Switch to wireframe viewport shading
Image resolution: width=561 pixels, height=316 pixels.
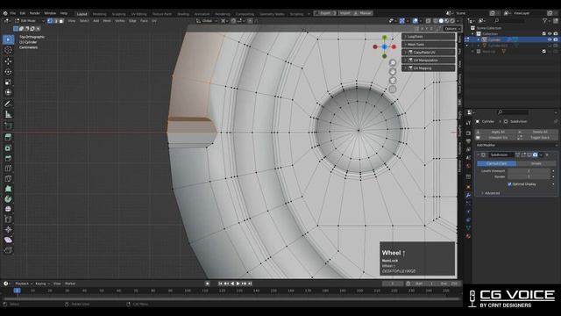(436, 21)
